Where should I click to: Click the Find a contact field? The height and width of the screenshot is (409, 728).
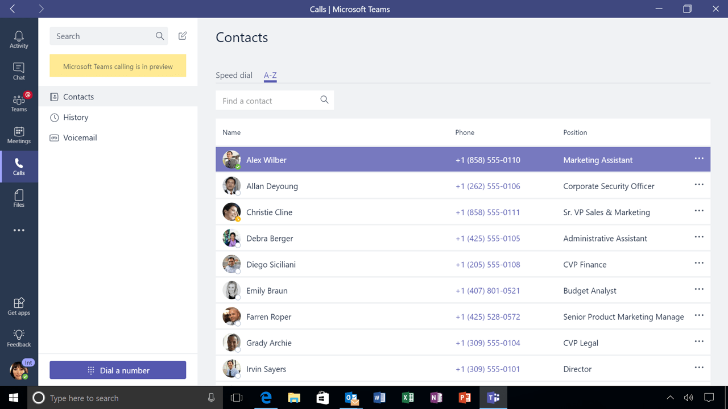[x=267, y=101]
